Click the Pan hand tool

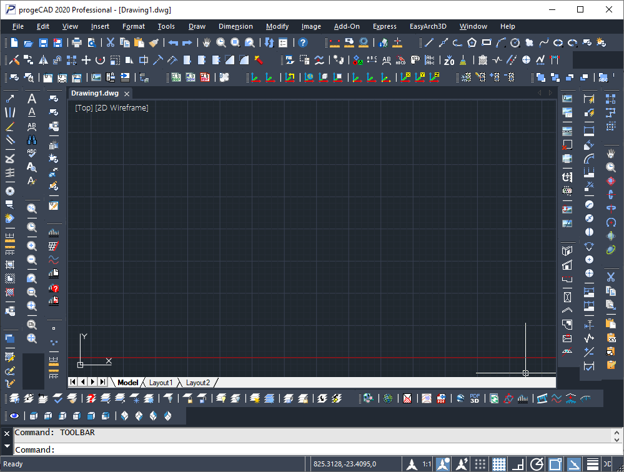[x=207, y=43]
